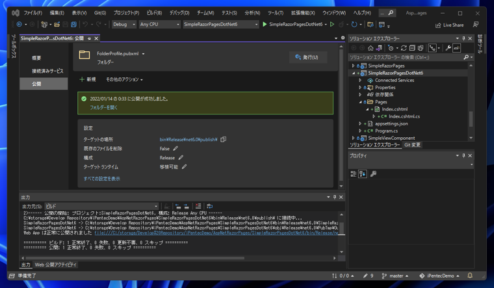Open the Debug configuration dropdown

point(124,24)
